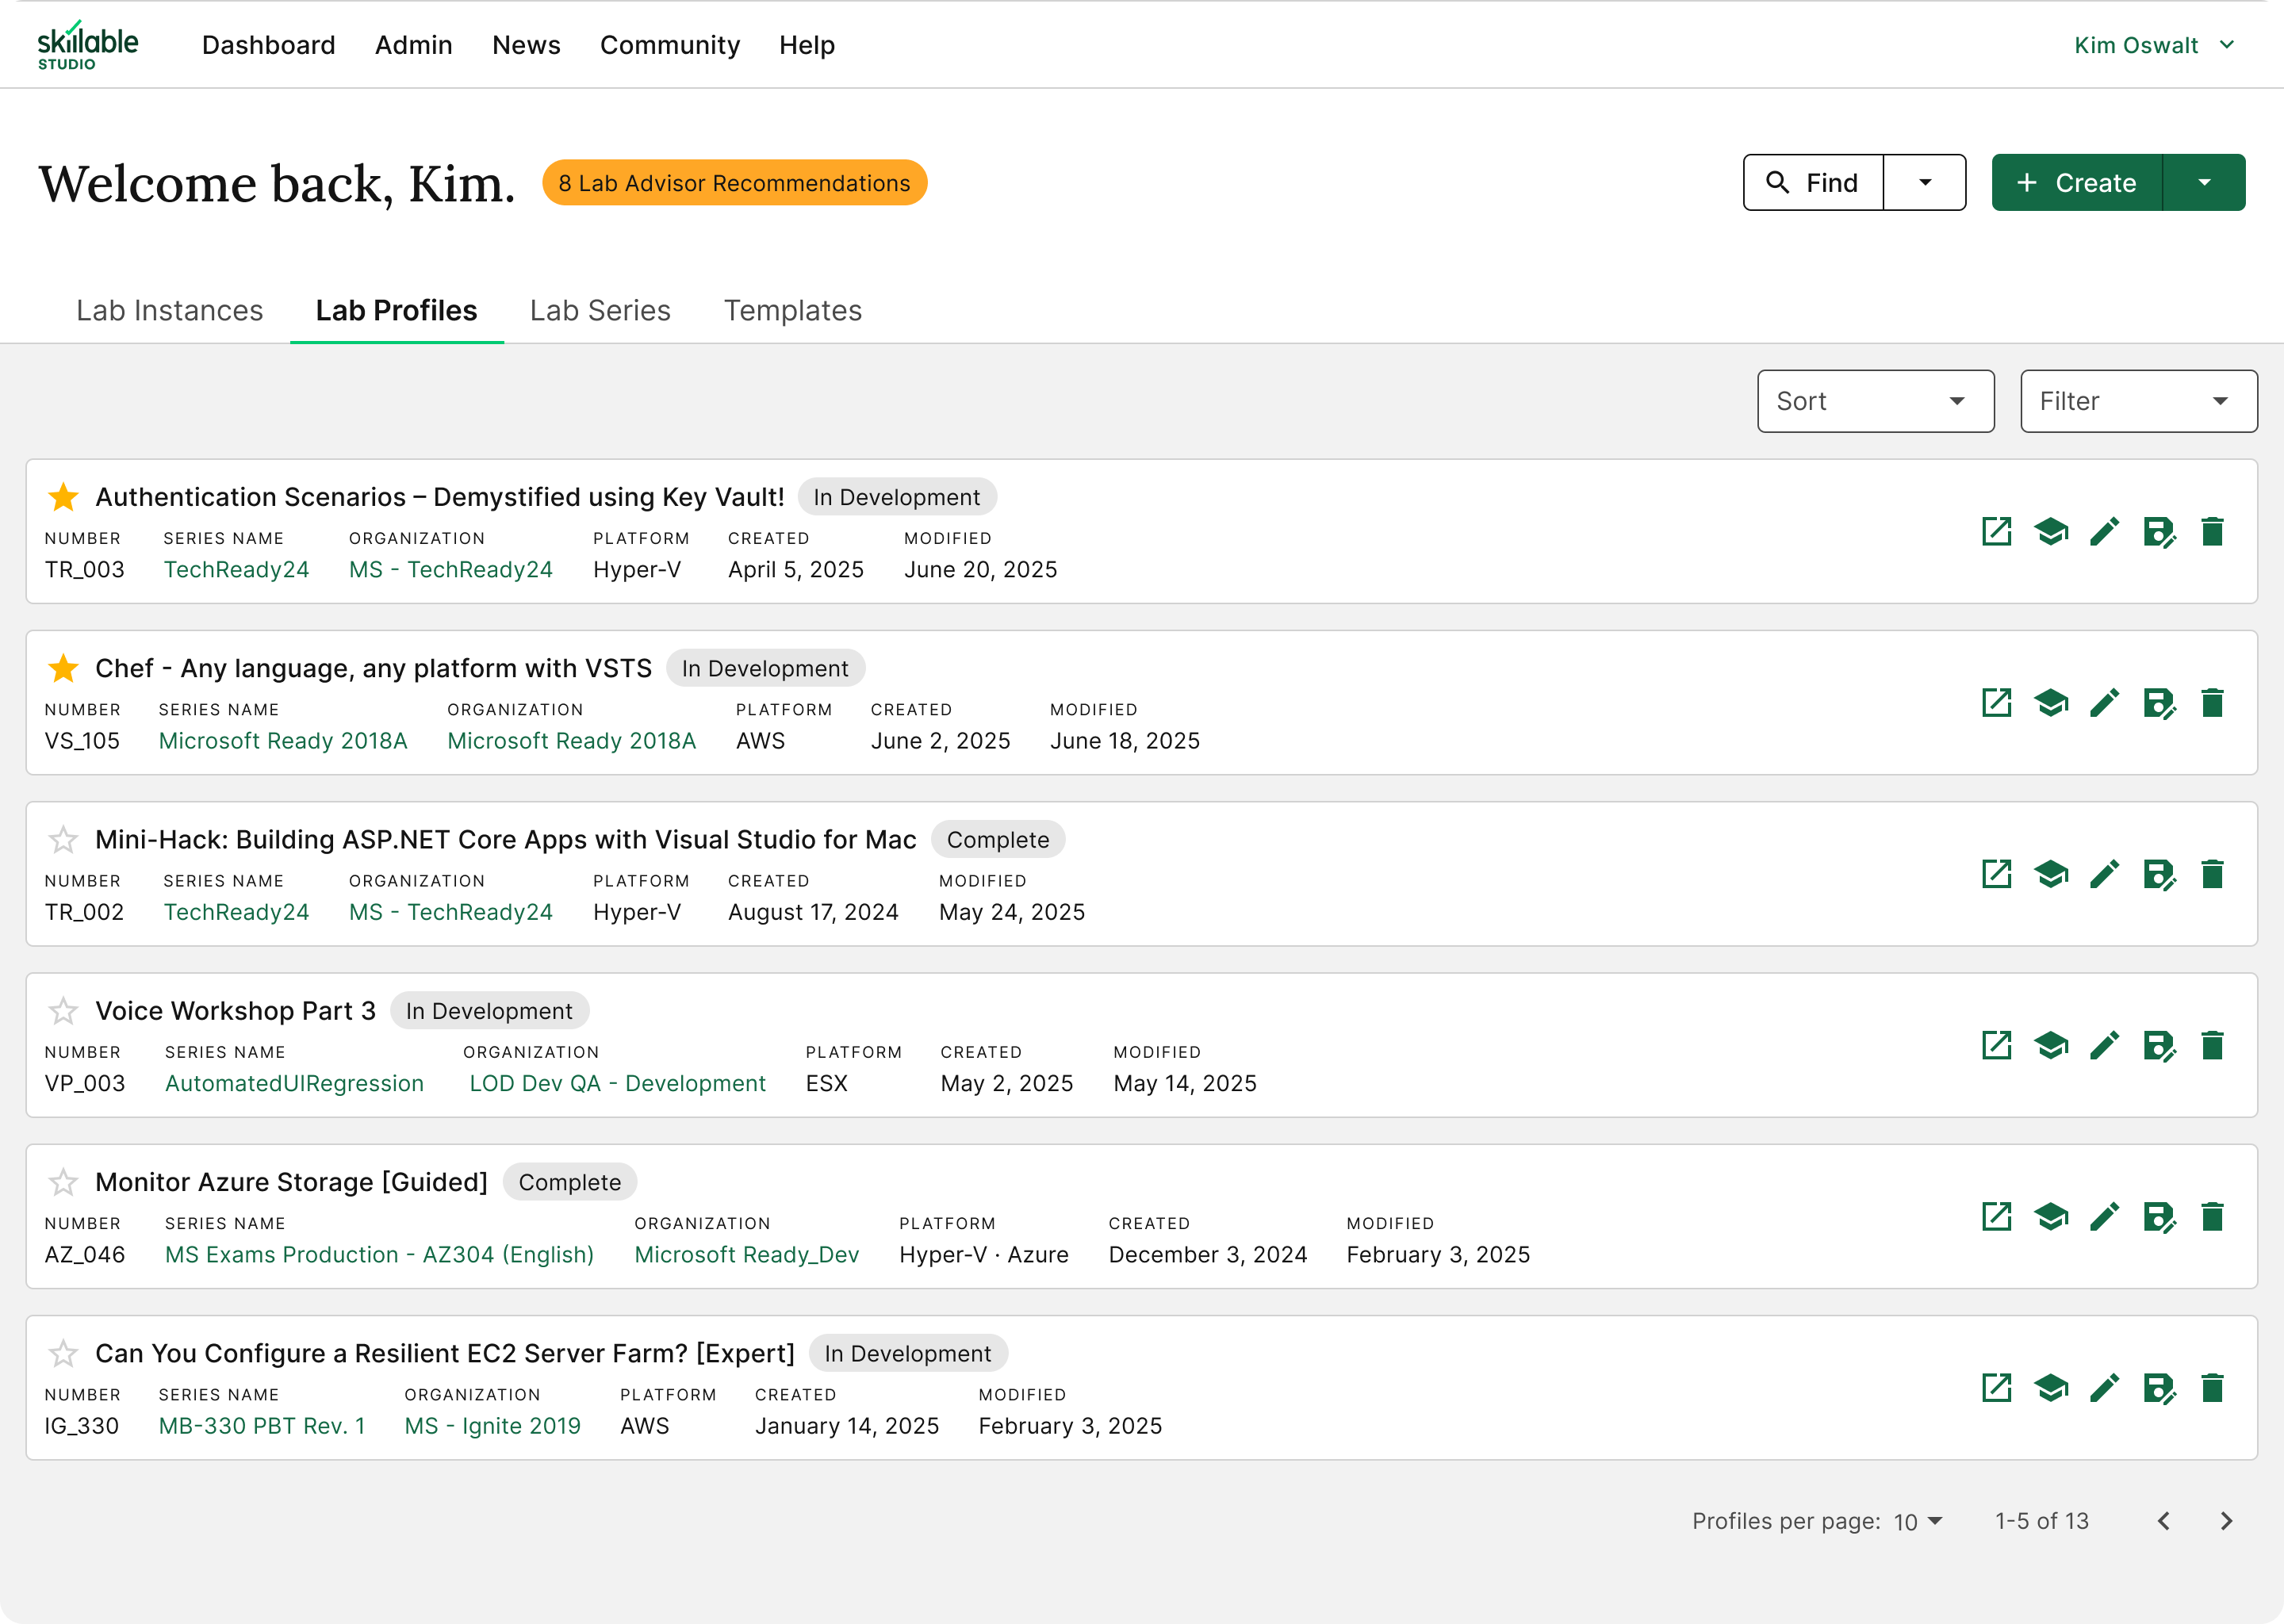Viewport: 2284px width, 1624px height.
Task: Open the Filter dropdown
Action: coord(2138,401)
